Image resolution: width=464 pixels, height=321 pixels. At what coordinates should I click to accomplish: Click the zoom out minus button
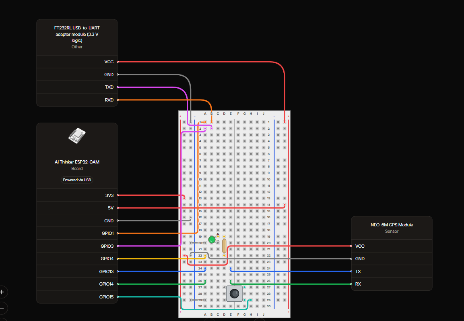pyautogui.click(x=2, y=308)
